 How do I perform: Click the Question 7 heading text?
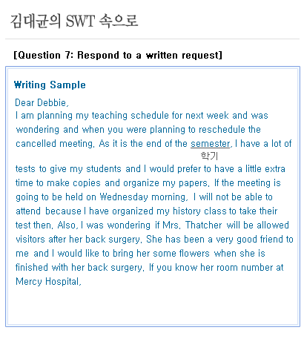tap(118, 55)
